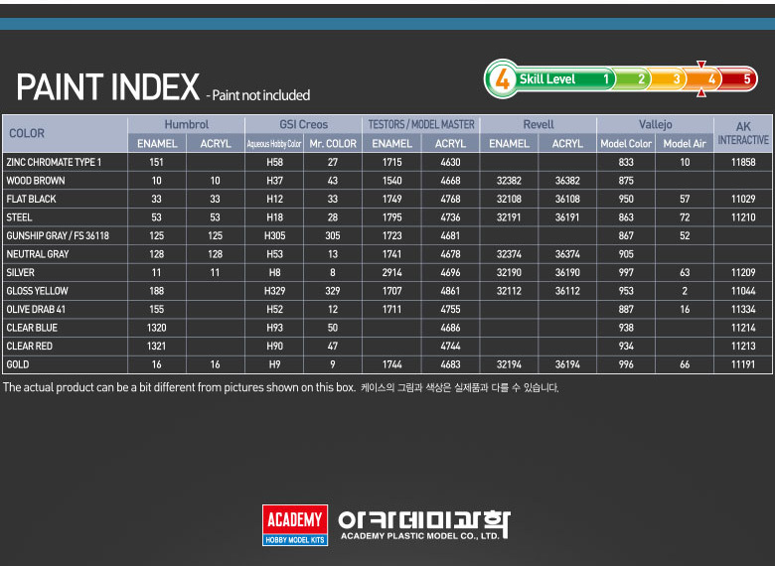Click the Mr. COLOR subheader
775x566 pixels.
point(333,144)
